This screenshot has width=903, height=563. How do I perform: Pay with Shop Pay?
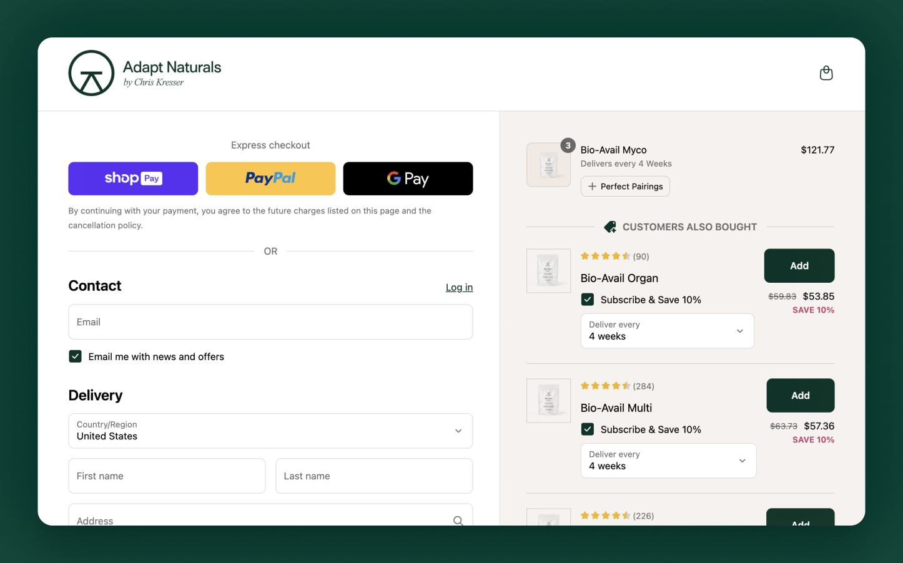click(x=133, y=179)
